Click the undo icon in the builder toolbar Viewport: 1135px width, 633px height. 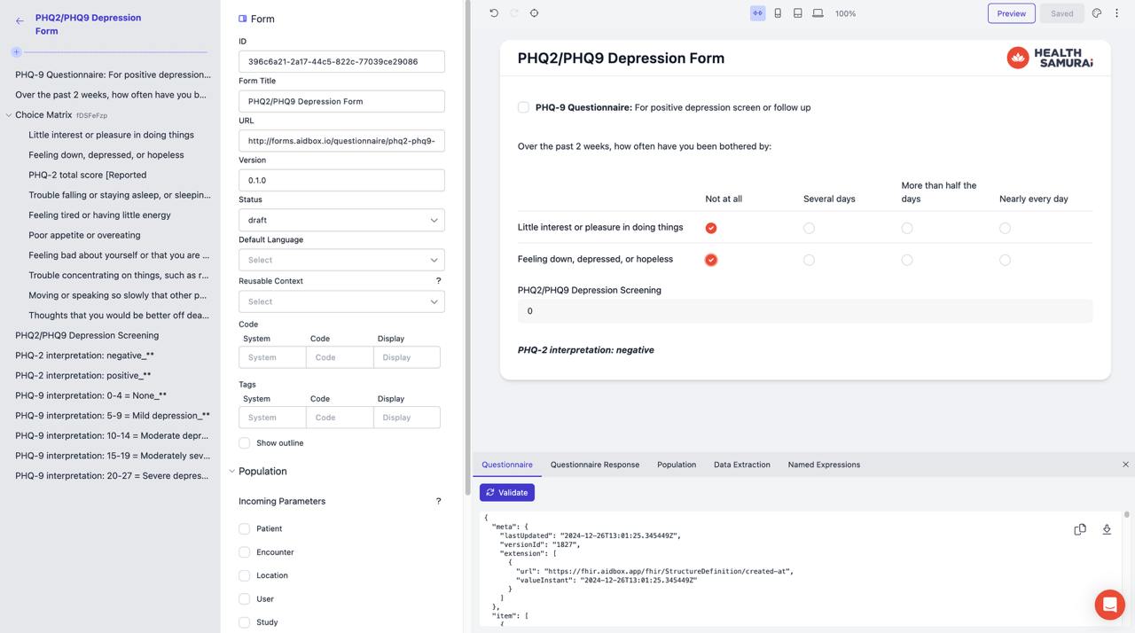pos(494,12)
